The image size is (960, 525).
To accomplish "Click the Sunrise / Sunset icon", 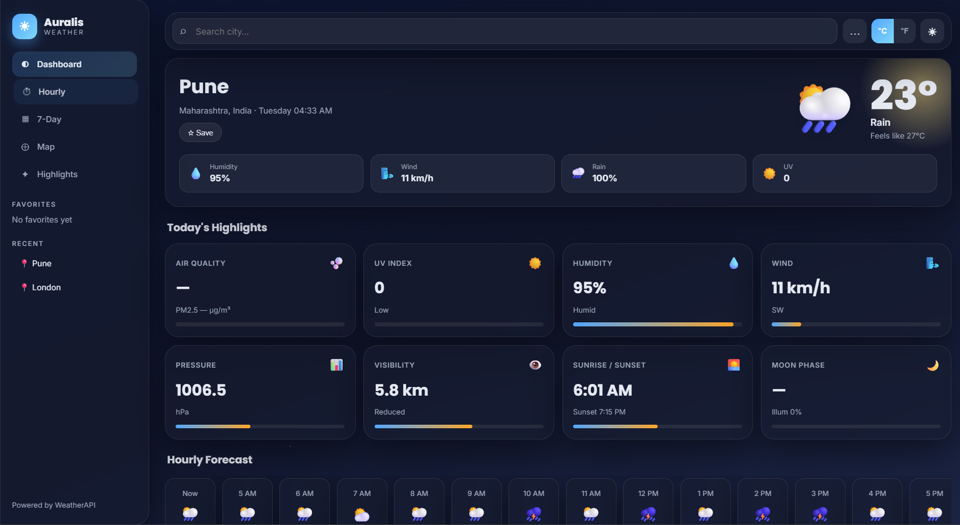I will [x=733, y=365].
